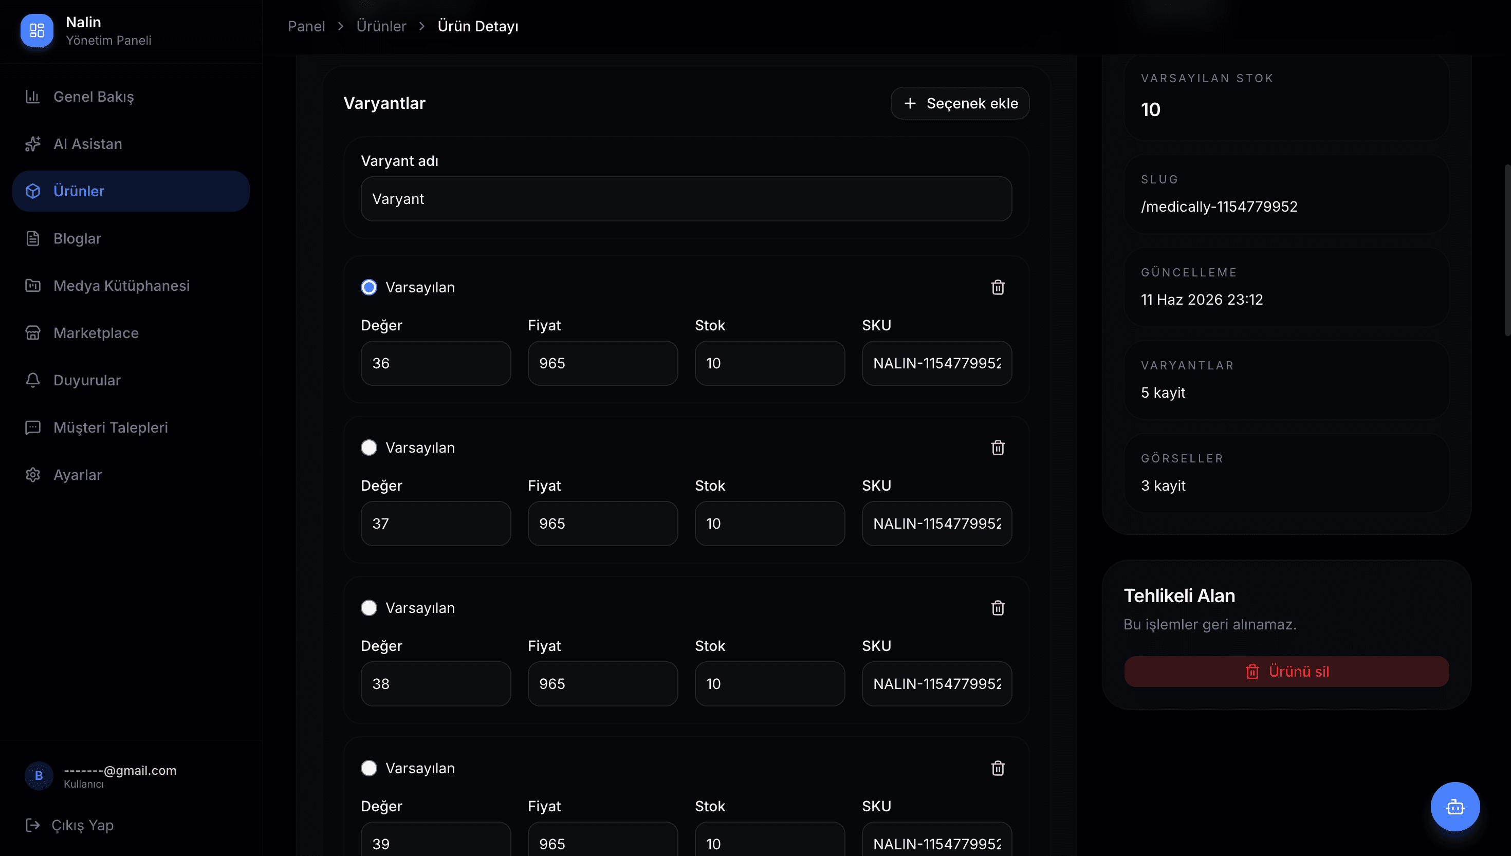This screenshot has width=1511, height=856.
Task: Click the SKU field of variant 38
Action: click(936, 684)
